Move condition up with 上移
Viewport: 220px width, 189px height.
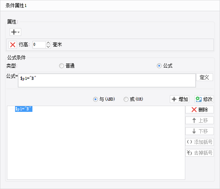click(200, 120)
